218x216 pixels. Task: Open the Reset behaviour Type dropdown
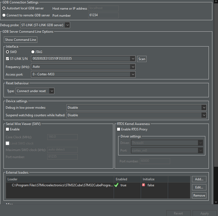point(35,91)
